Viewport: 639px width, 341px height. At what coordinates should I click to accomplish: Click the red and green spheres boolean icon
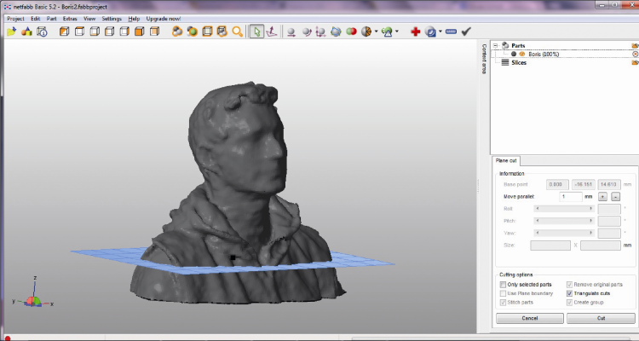[351, 32]
